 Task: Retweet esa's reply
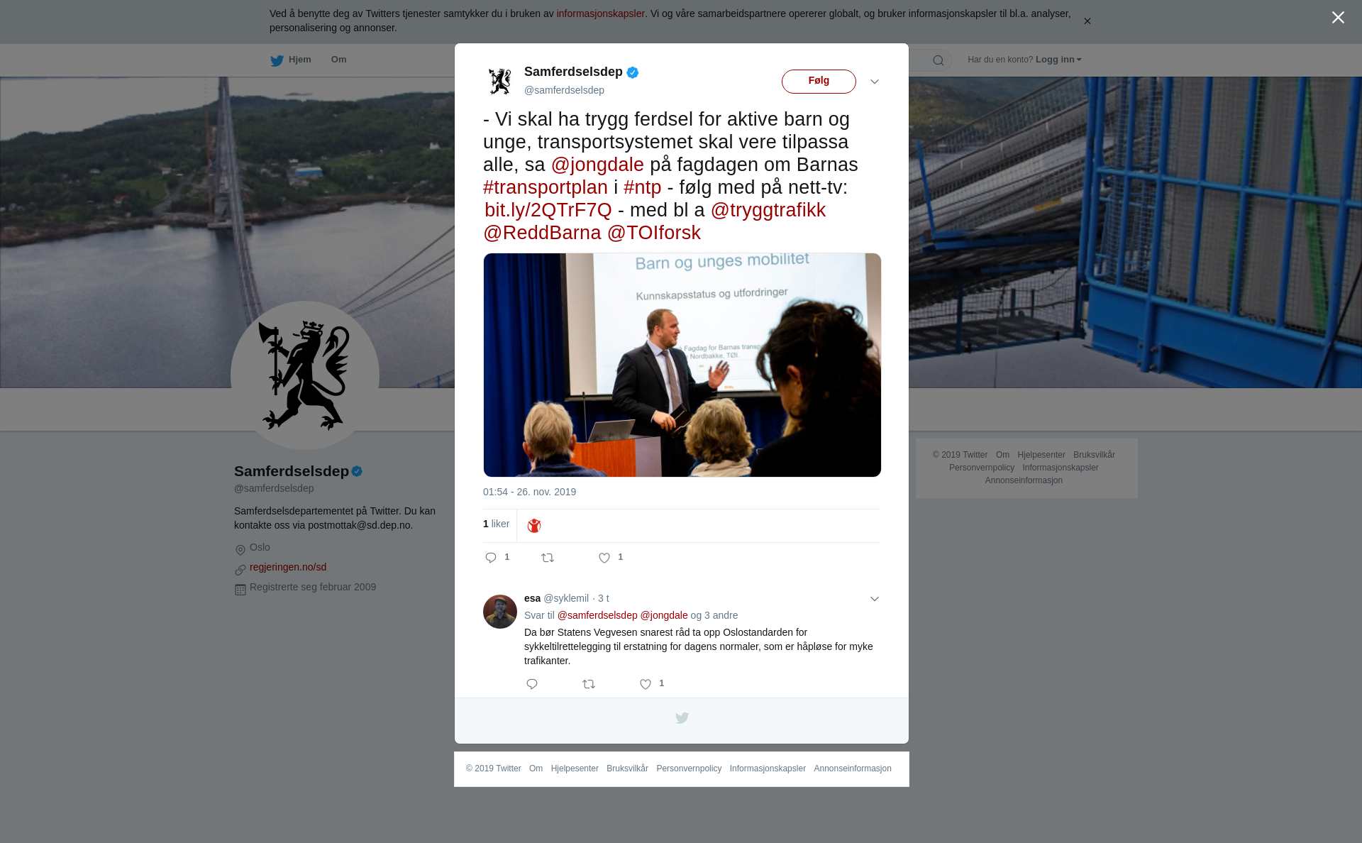tap(589, 684)
